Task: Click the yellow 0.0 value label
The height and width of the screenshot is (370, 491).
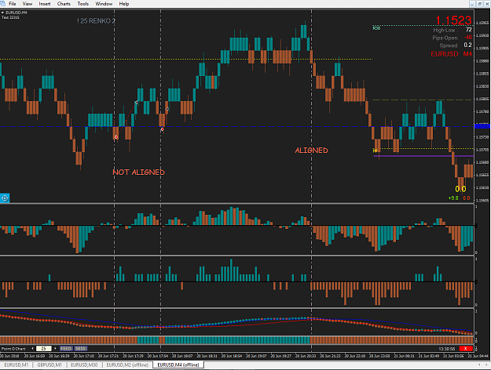Action: click(x=460, y=189)
